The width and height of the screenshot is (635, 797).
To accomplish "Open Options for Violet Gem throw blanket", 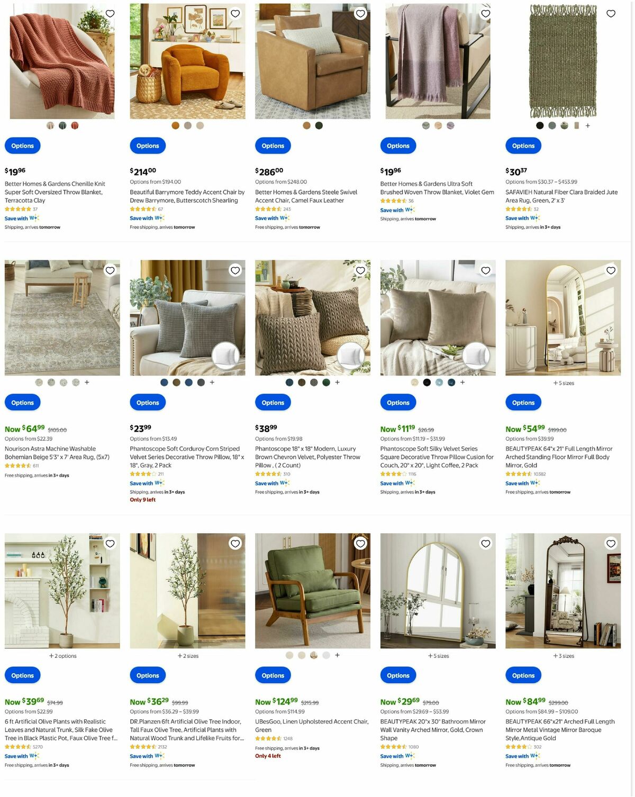I will [398, 146].
